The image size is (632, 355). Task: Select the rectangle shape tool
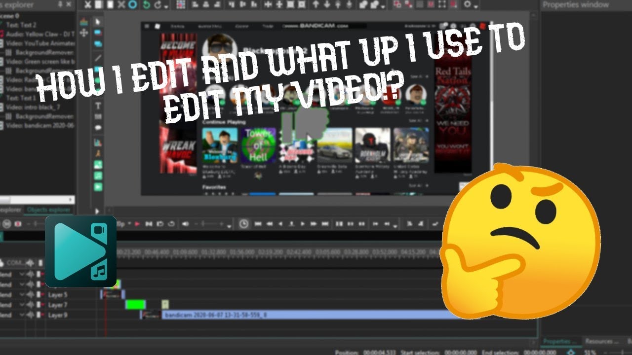click(x=98, y=33)
